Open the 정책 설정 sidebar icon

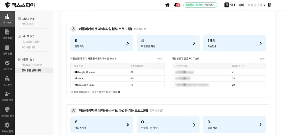click(x=7, y=48)
